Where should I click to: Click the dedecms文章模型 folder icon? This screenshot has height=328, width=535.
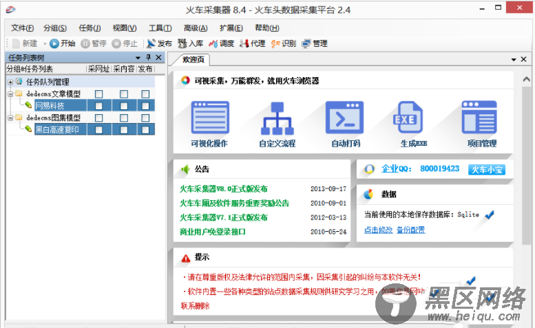point(19,94)
